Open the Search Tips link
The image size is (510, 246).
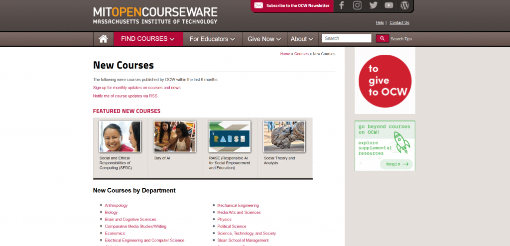click(x=401, y=39)
